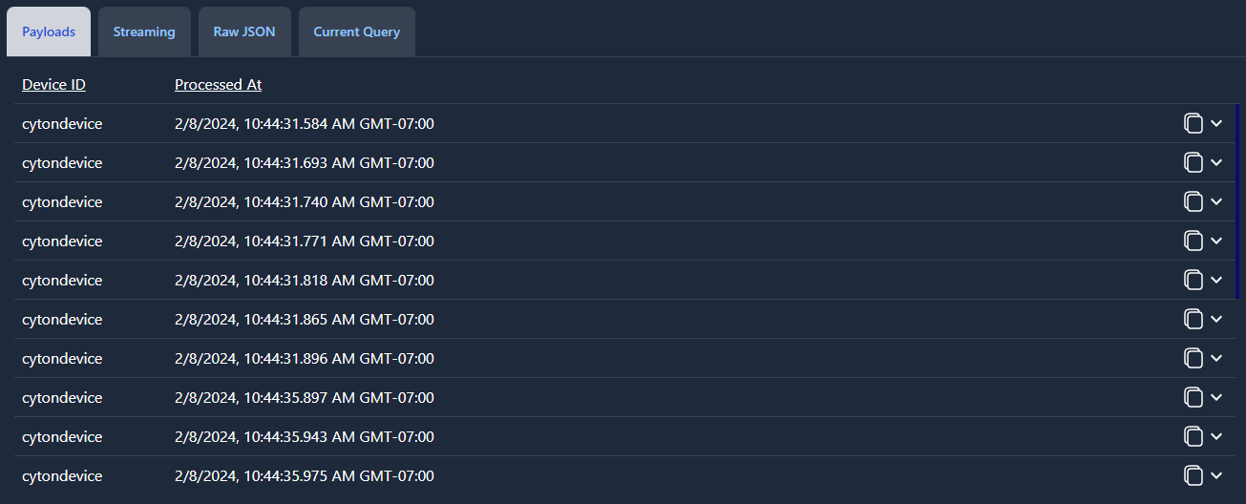The height and width of the screenshot is (504, 1246).
Task: Click the vertical scrollbar on the right
Action: 1236,200
